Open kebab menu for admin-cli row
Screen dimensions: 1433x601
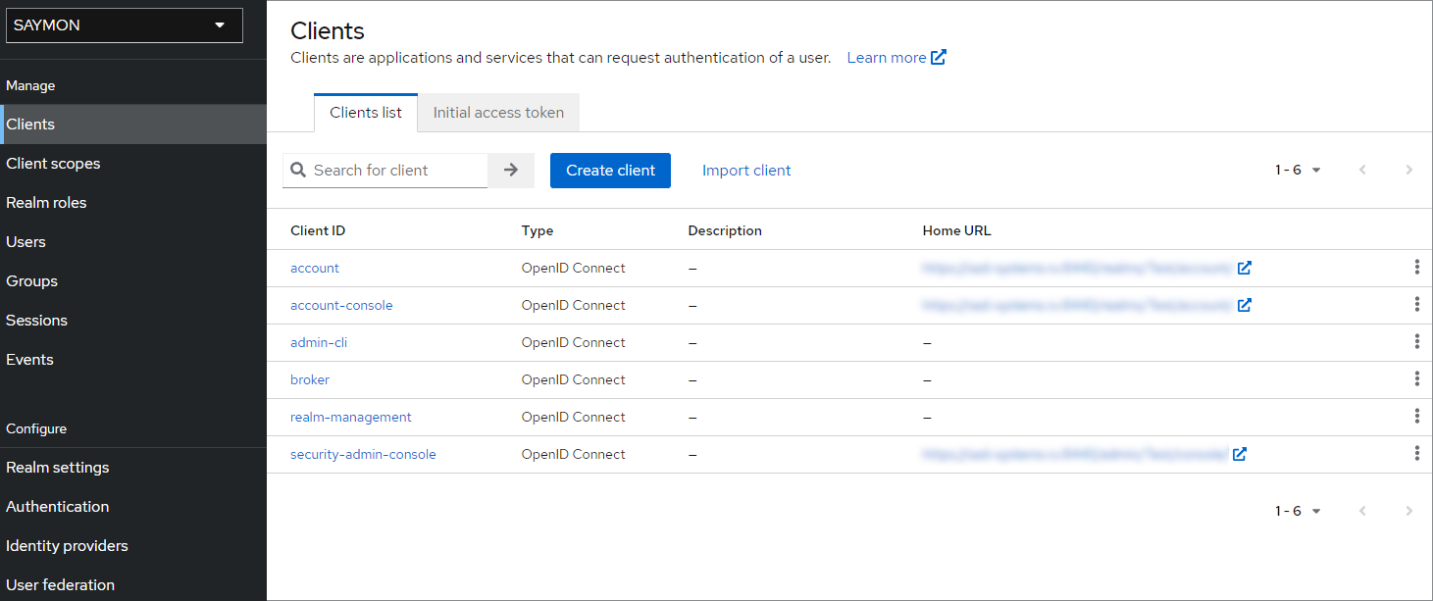[1416, 341]
